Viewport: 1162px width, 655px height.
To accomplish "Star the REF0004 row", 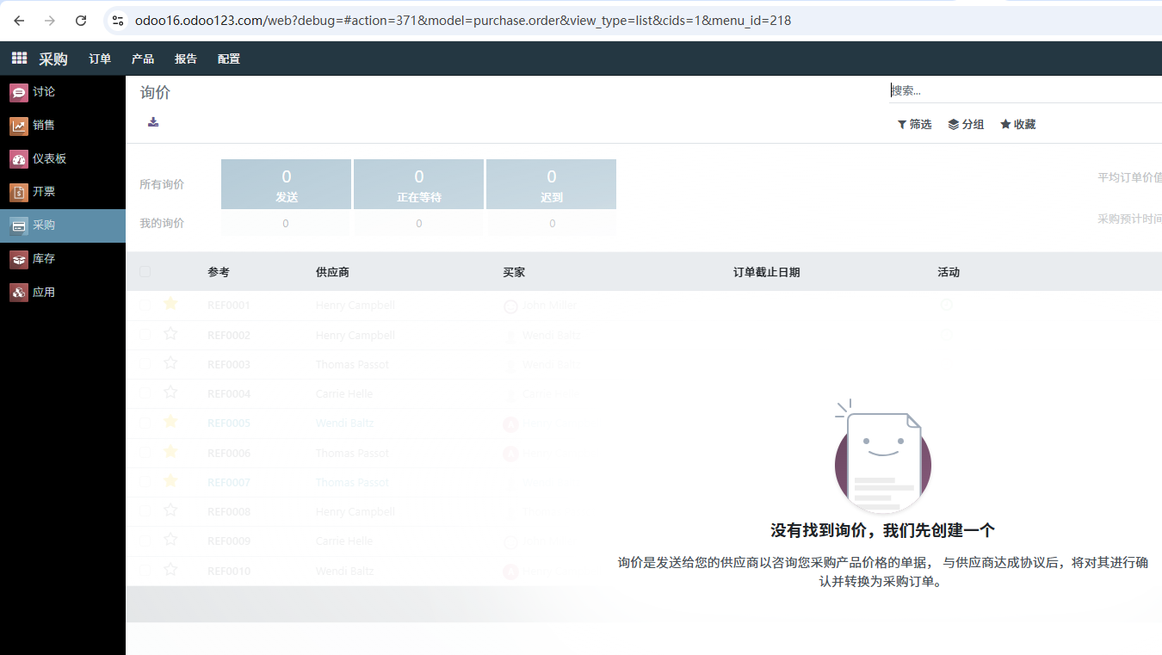I will click(170, 392).
